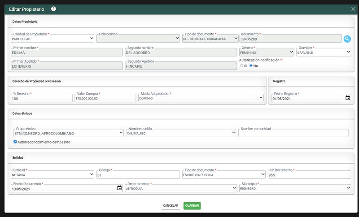Open the Gravable dropdown
The width and height of the screenshot is (359, 217).
[x=324, y=52]
